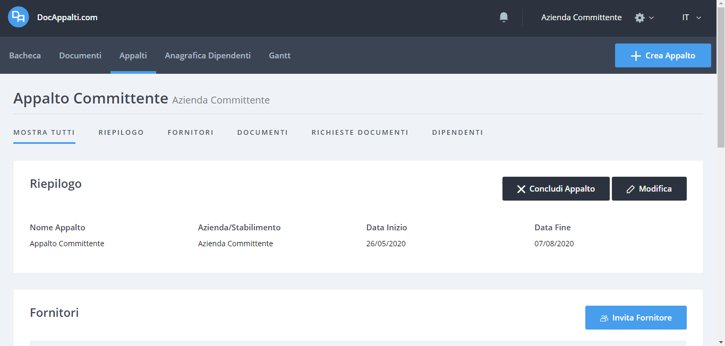The image size is (725, 346).
Task: Click DocAppalti.com brand text link
Action: coord(67,18)
